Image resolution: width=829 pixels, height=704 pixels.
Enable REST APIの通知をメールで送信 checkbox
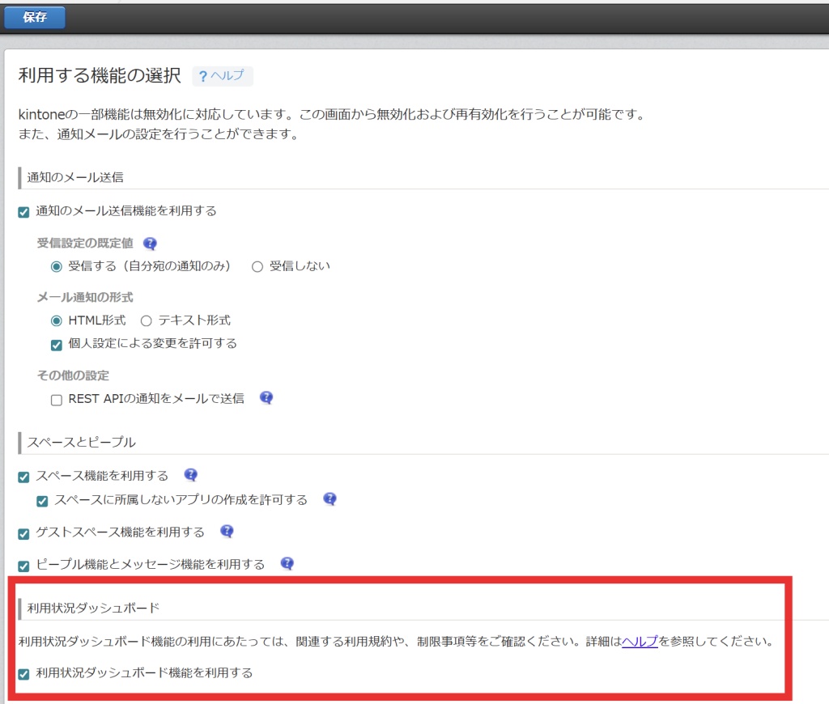click(x=56, y=399)
